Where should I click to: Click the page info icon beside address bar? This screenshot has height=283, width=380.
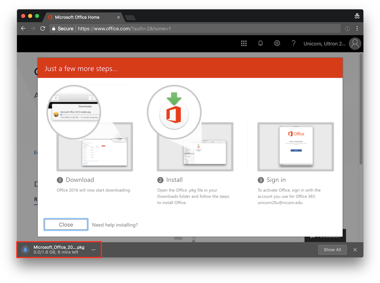(347, 28)
